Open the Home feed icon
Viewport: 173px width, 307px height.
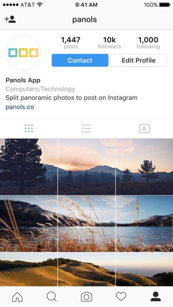[17, 297]
